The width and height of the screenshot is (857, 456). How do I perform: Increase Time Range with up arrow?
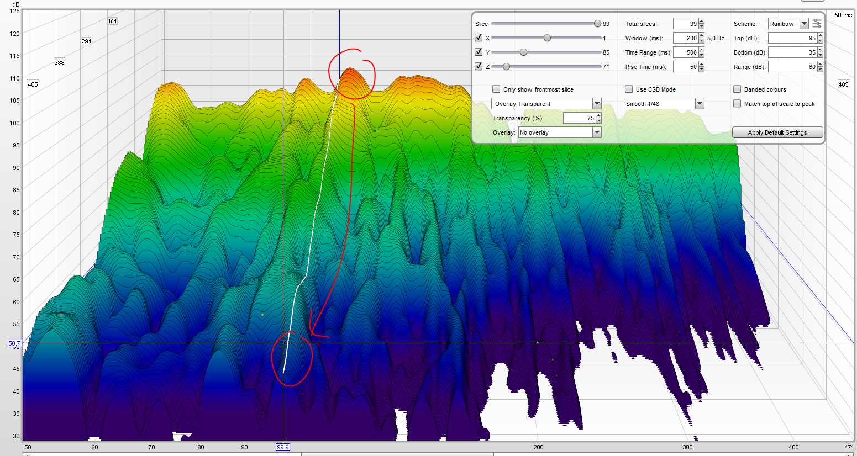coord(702,50)
